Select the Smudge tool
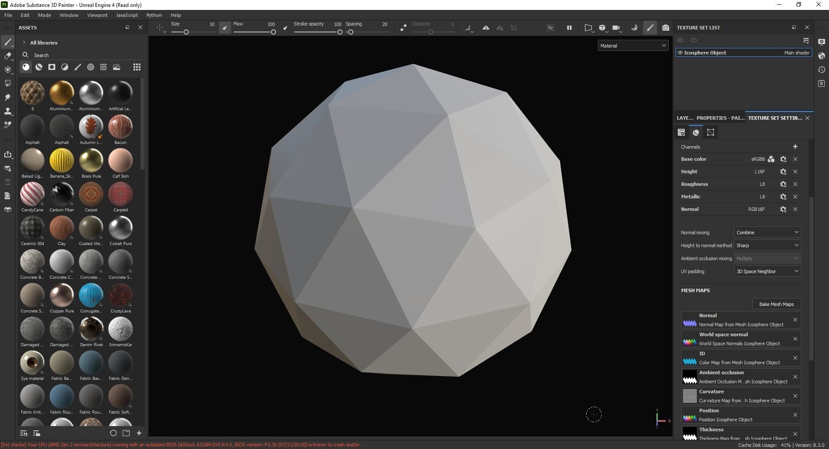Screen dimensions: 829x449 (x=7, y=97)
